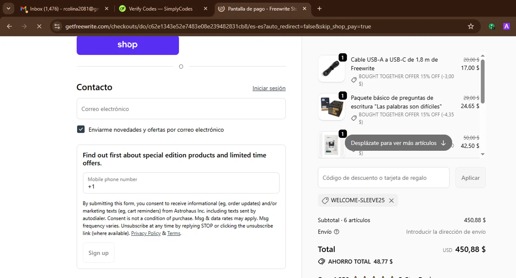
Task: Close the SimplyCodes tab
Action: [205, 9]
